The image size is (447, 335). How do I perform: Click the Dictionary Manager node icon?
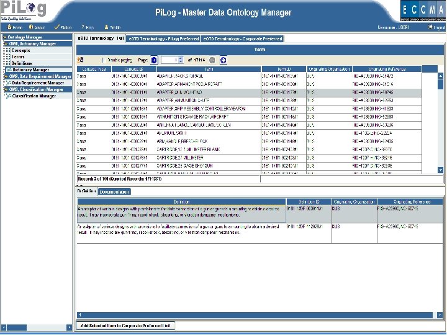click(x=9, y=69)
